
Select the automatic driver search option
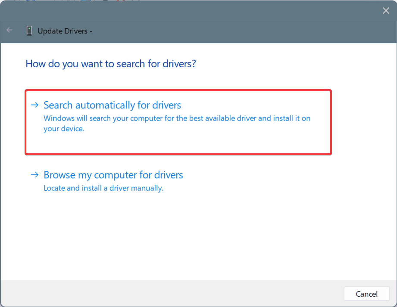[112, 105]
